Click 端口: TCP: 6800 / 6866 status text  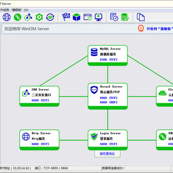[51, 168]
